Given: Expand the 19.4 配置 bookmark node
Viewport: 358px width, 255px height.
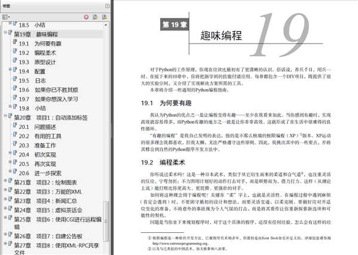Looking at the screenshot, I should pyautogui.click(x=10, y=69).
